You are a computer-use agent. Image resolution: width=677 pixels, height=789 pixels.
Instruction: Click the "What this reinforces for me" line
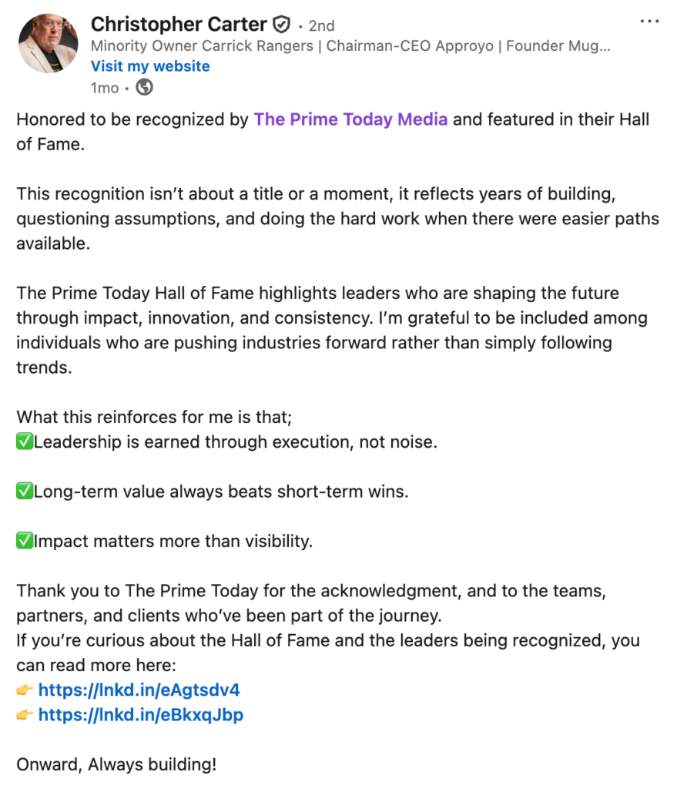(154, 418)
